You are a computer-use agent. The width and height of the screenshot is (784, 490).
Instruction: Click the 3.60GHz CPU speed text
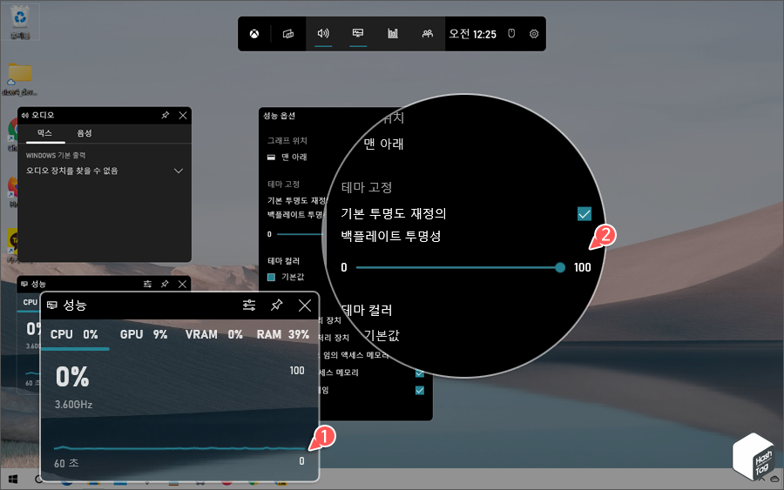[x=73, y=404]
